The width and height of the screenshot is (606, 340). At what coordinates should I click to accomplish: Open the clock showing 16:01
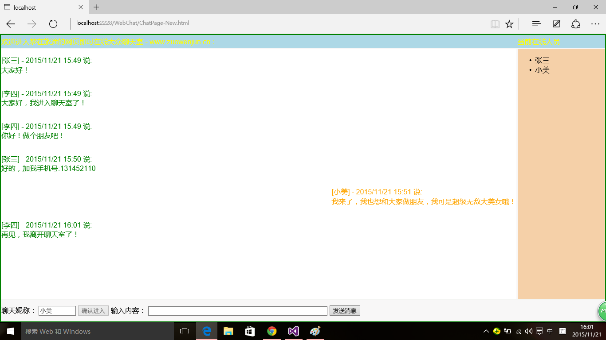(587, 331)
